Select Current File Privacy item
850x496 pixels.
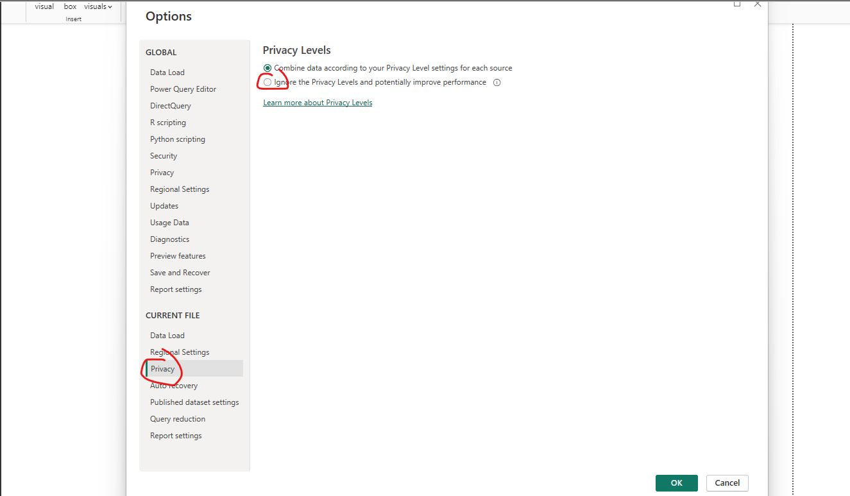coord(194,369)
